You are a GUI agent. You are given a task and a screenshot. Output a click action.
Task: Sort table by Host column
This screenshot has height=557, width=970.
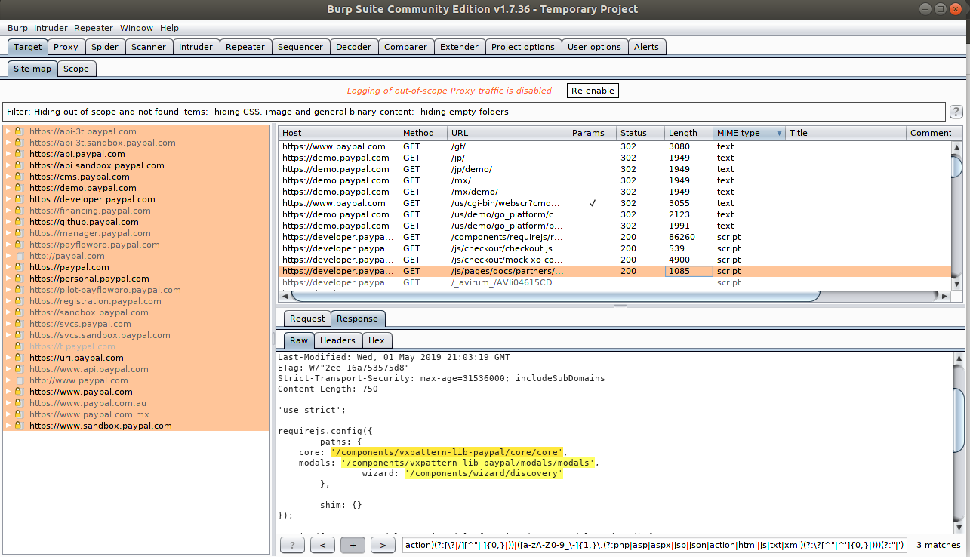tap(338, 133)
